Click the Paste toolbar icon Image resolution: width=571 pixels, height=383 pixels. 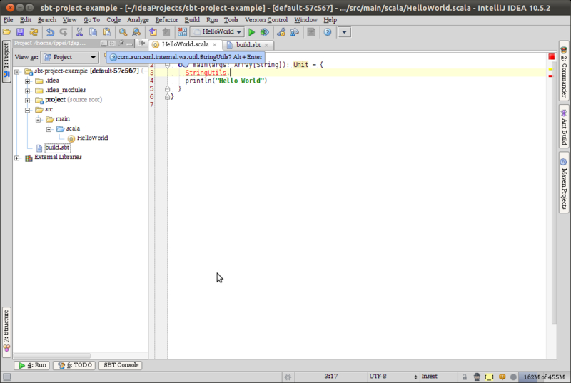tap(106, 32)
